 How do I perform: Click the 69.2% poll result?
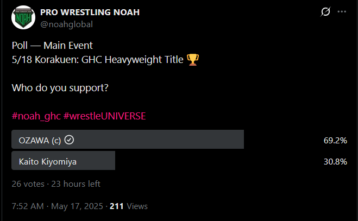(x=335, y=140)
